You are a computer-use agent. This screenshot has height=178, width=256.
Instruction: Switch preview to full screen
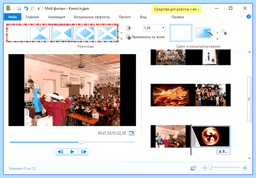coord(131,133)
